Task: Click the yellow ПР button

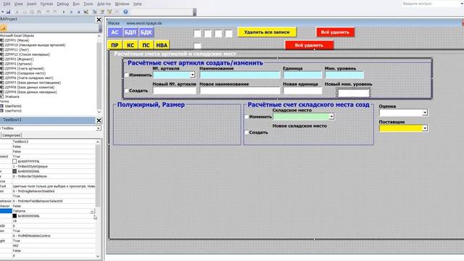Action: (115, 45)
